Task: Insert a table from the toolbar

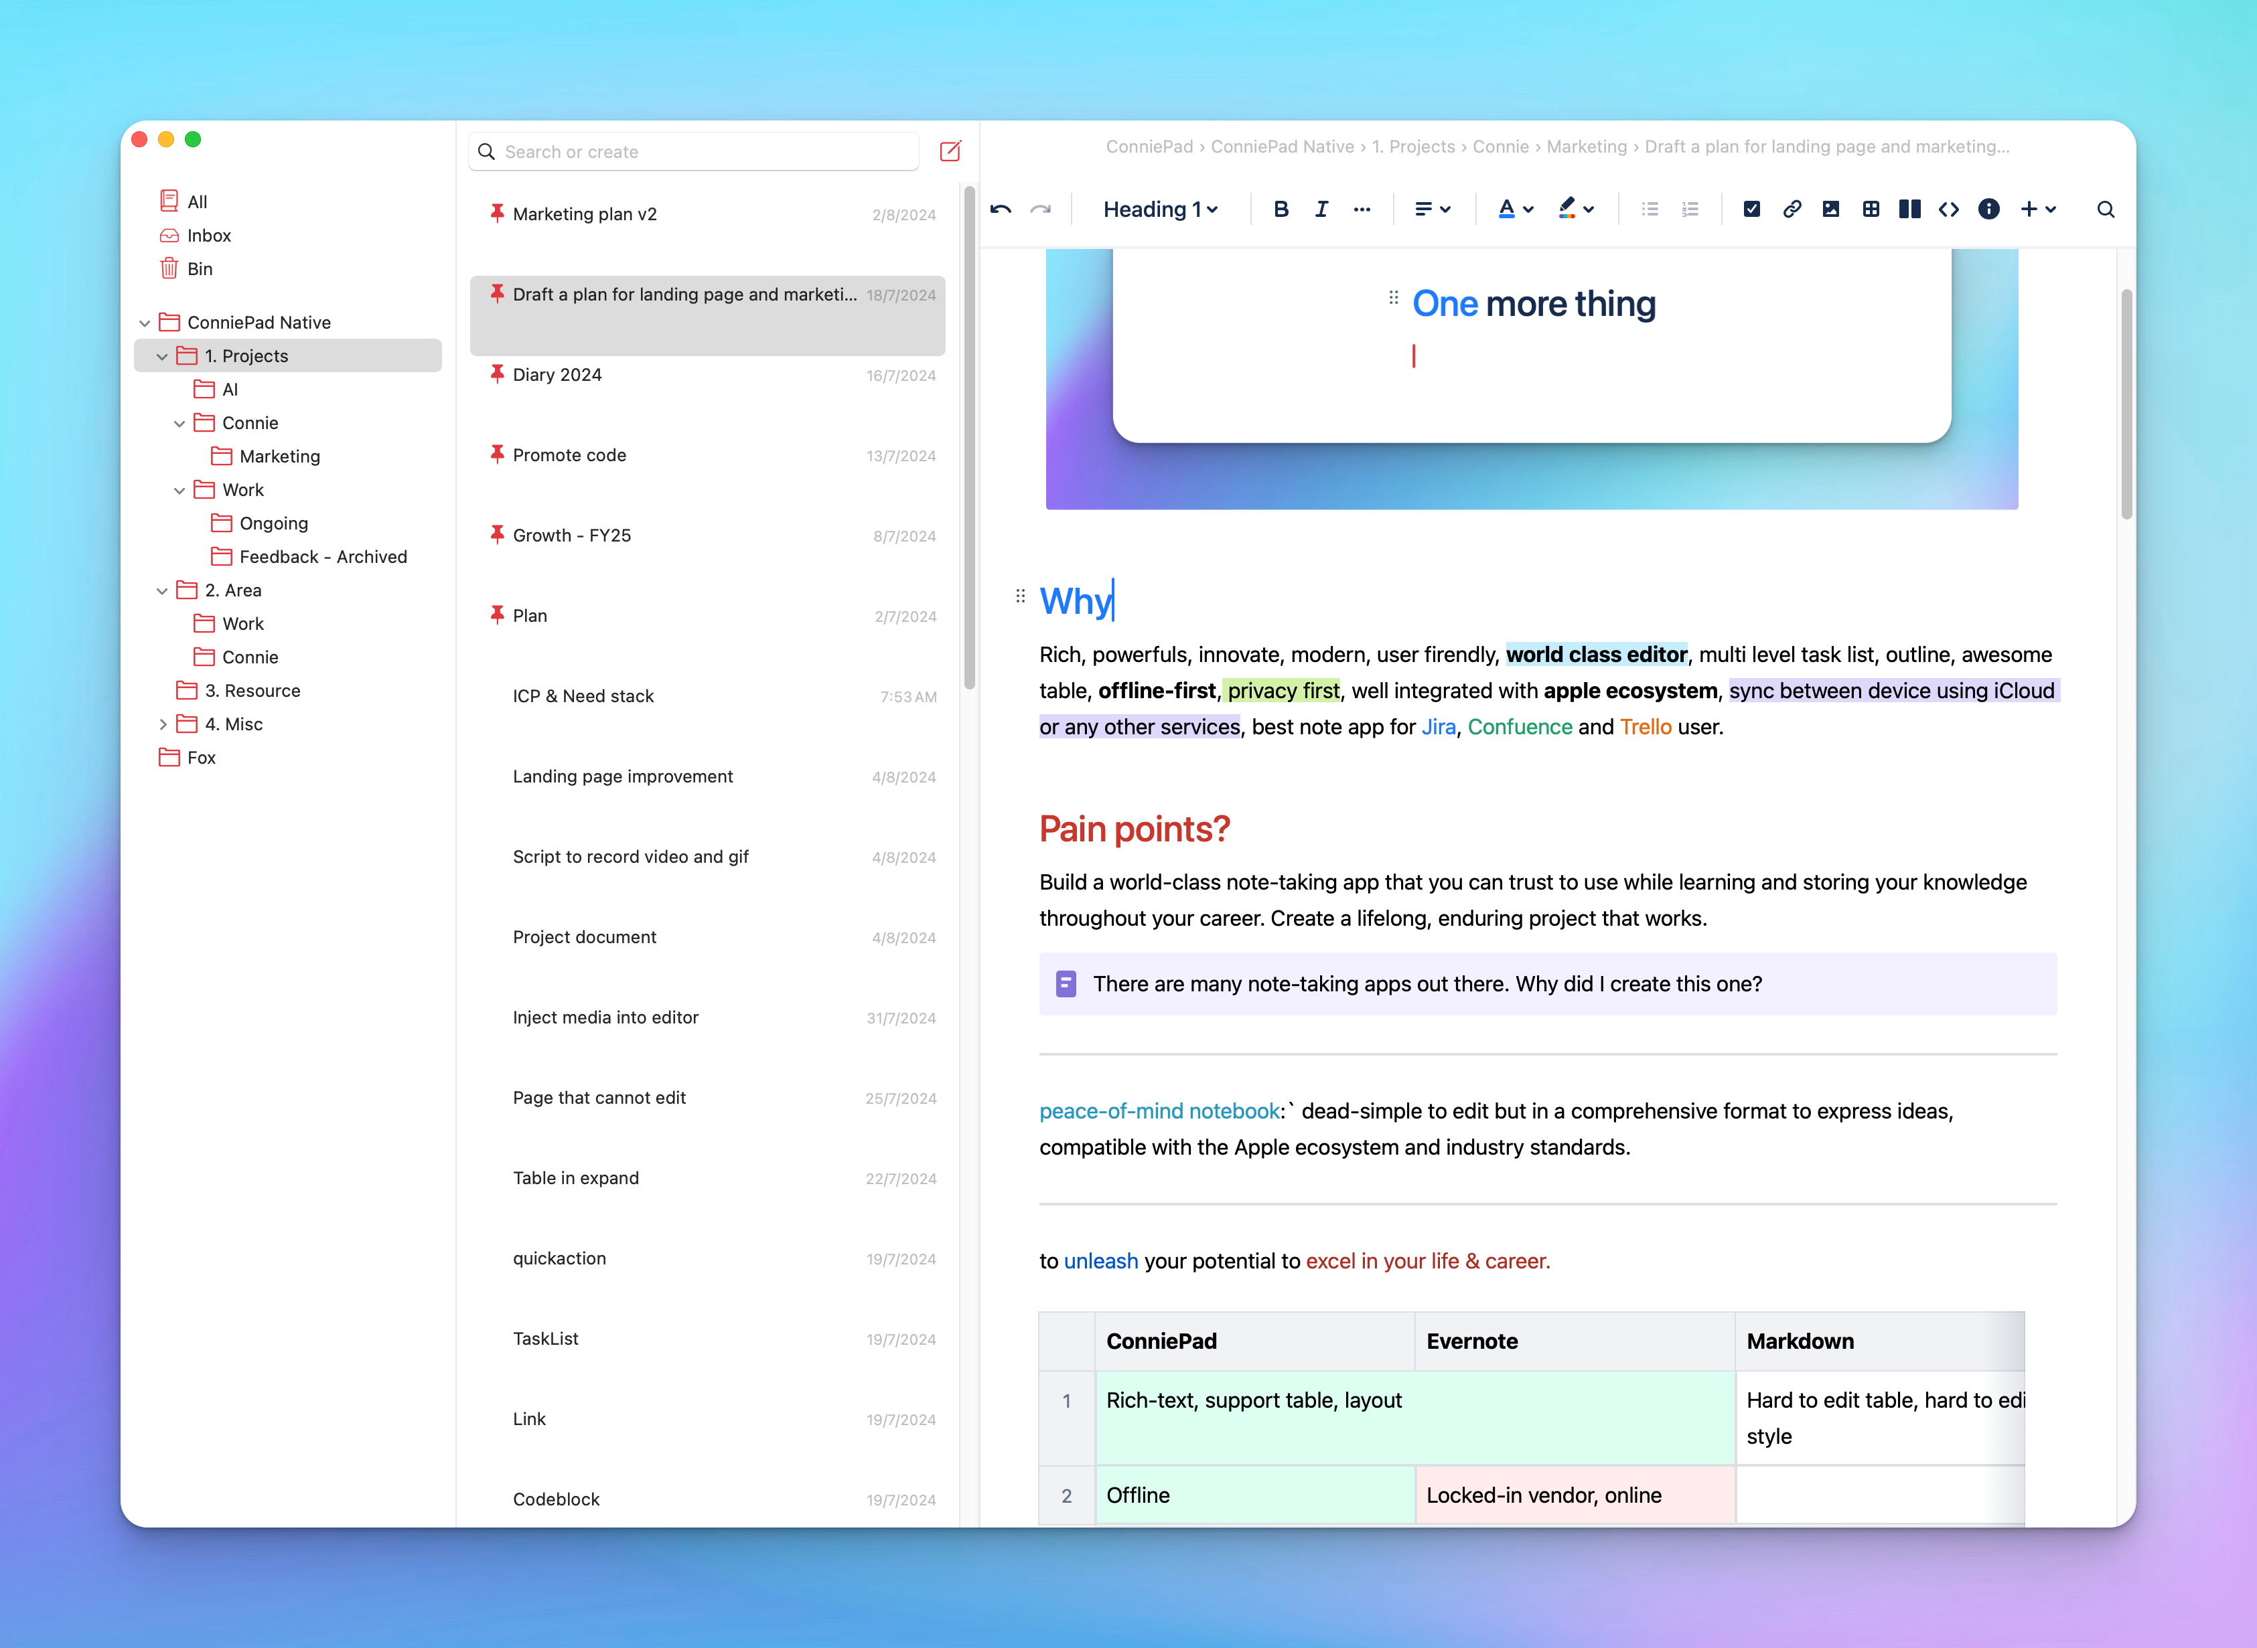Action: (1871, 210)
